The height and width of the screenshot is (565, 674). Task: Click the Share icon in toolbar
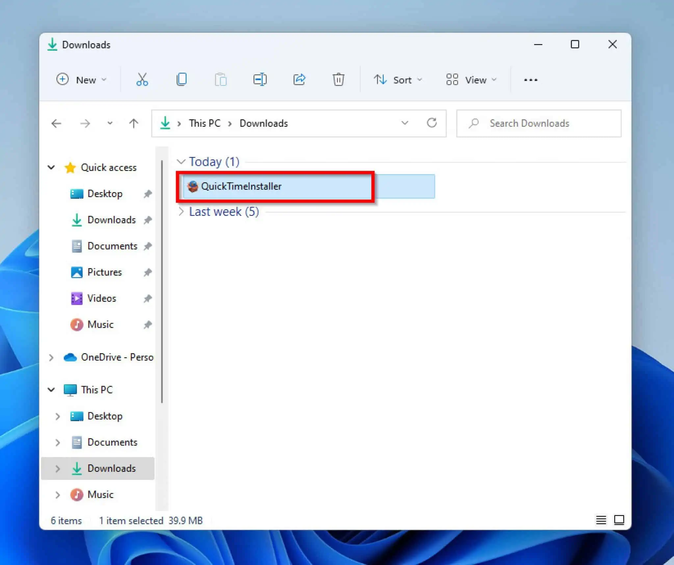[299, 80]
